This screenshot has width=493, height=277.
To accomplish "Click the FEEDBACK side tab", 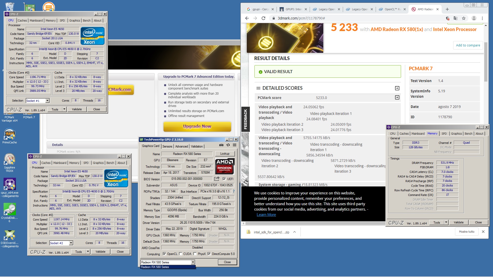I will click(245, 119).
